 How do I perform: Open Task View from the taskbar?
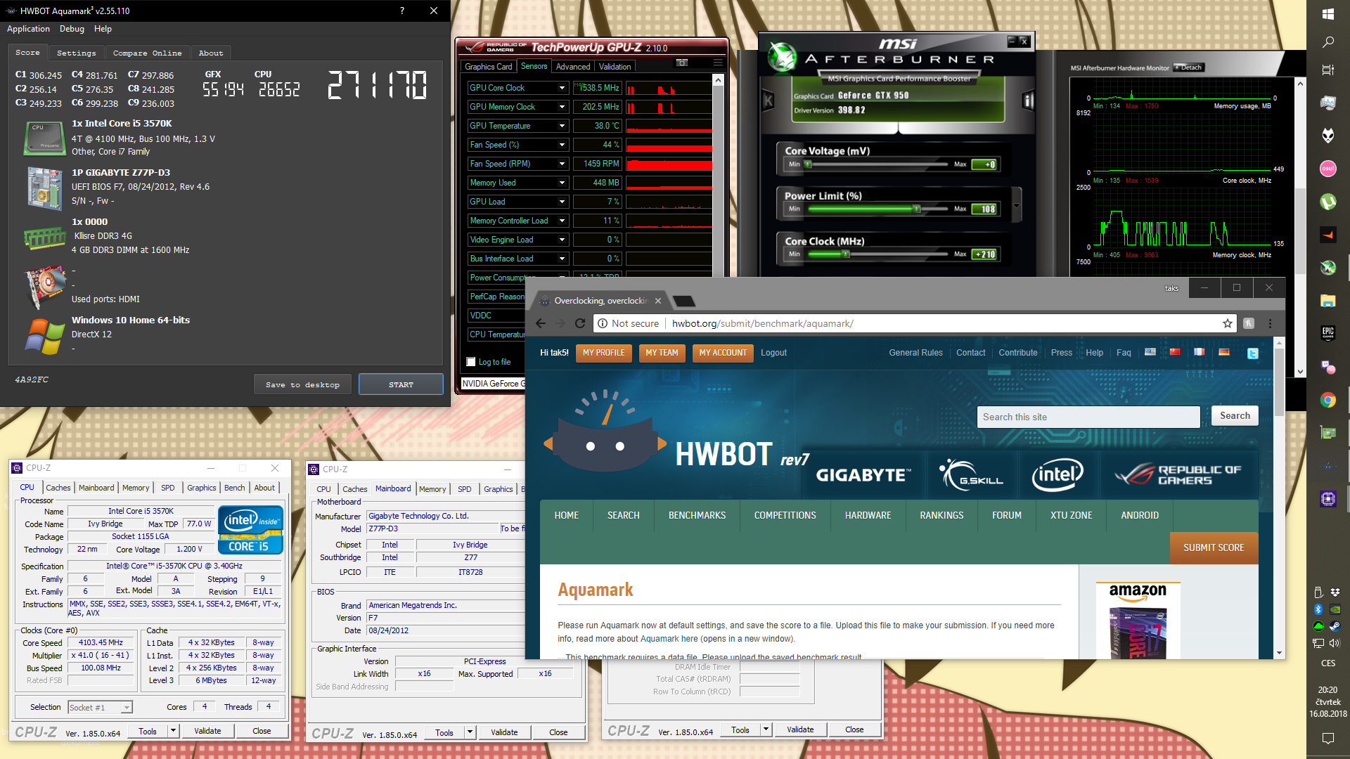[1327, 70]
